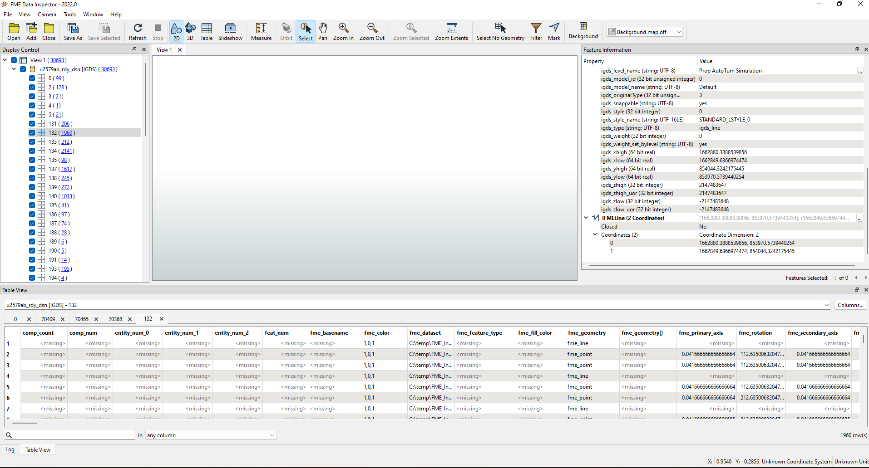Screen dimensions: 869x468
Task: Toggle visibility of level 131 (206)
Action: (32, 124)
